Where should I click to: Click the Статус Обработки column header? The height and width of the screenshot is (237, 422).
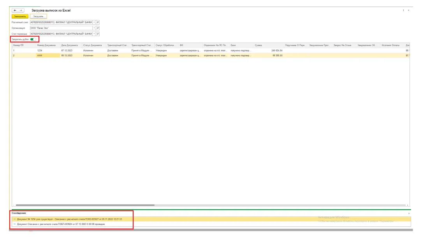point(166,45)
